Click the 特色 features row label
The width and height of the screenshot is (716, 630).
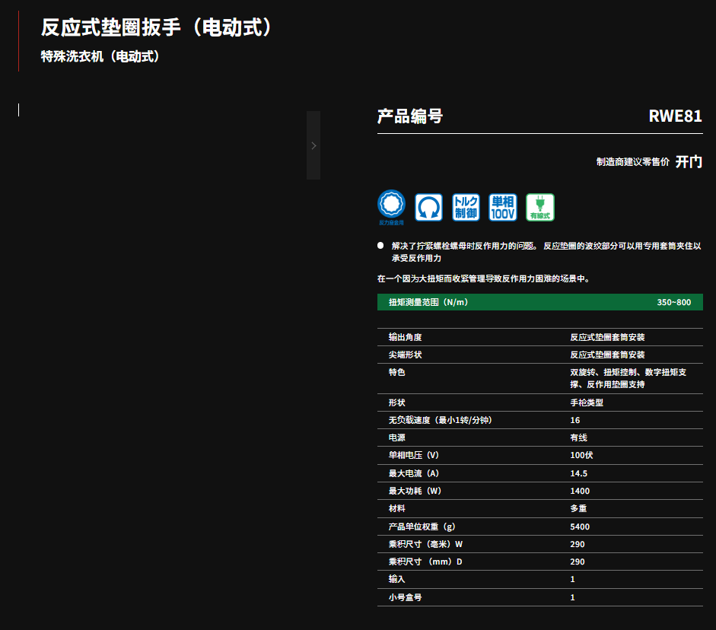pyautogui.click(x=396, y=372)
